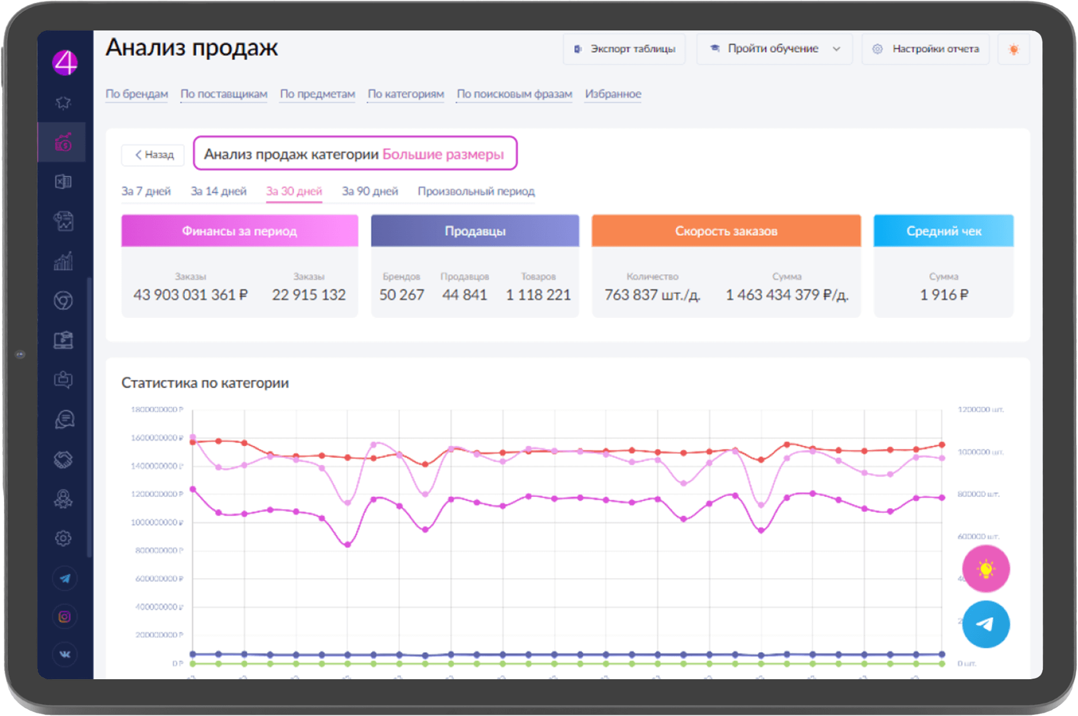1078x716 pixels.
Task: Toggle the theme with the sun icon
Action: 1014,49
